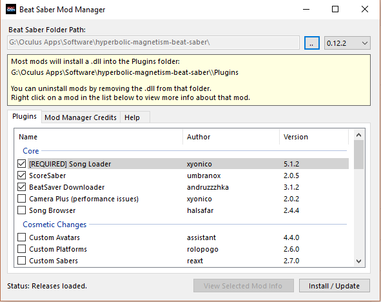
Task: Click the View Selected Mod Info button
Action: coord(244,286)
